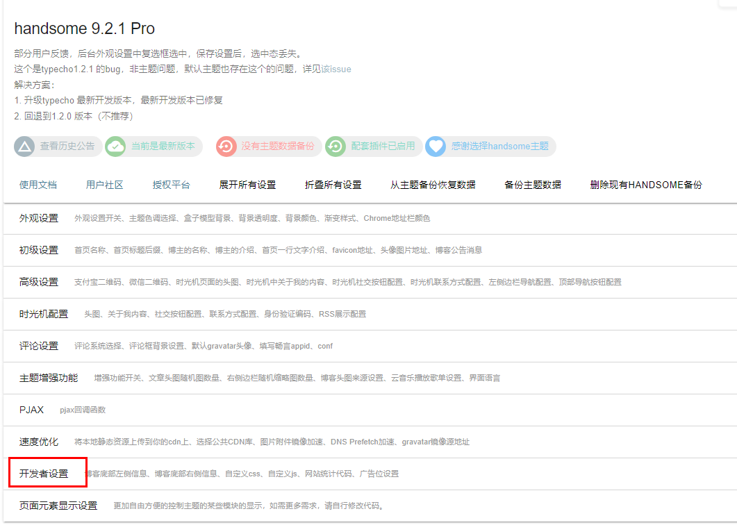737x525 pixels.
Task: Click the handsome 9.2.1 Pro heading
Action: coord(85,28)
